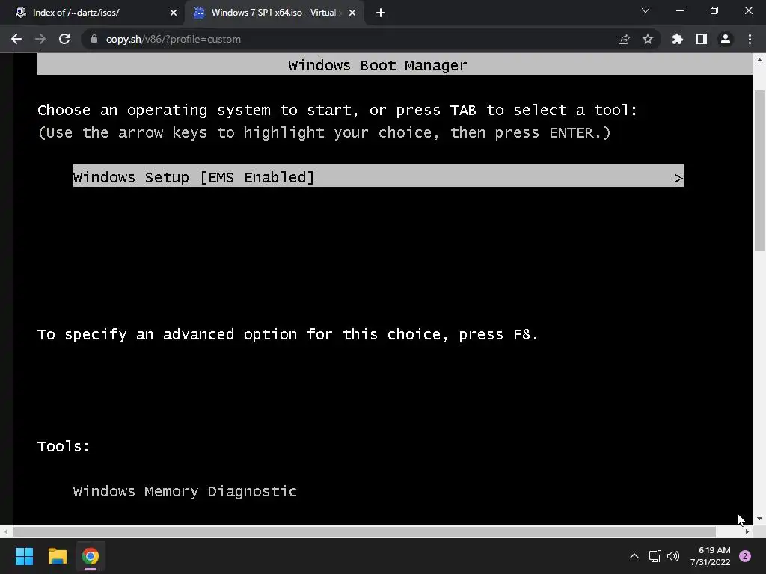Screen dimensions: 766x574
Task: Open the Chrome three-dot menu
Action: coord(750,39)
